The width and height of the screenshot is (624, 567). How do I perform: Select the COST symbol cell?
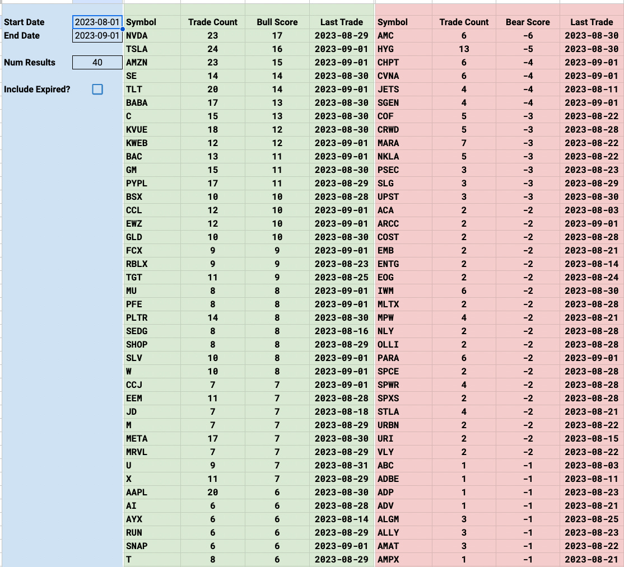point(403,237)
